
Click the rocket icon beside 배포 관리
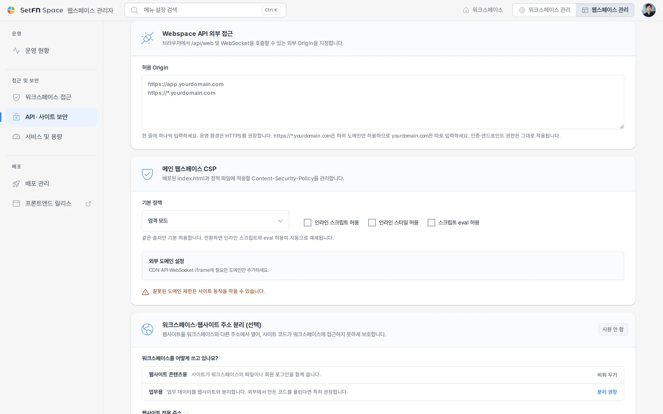click(16, 184)
